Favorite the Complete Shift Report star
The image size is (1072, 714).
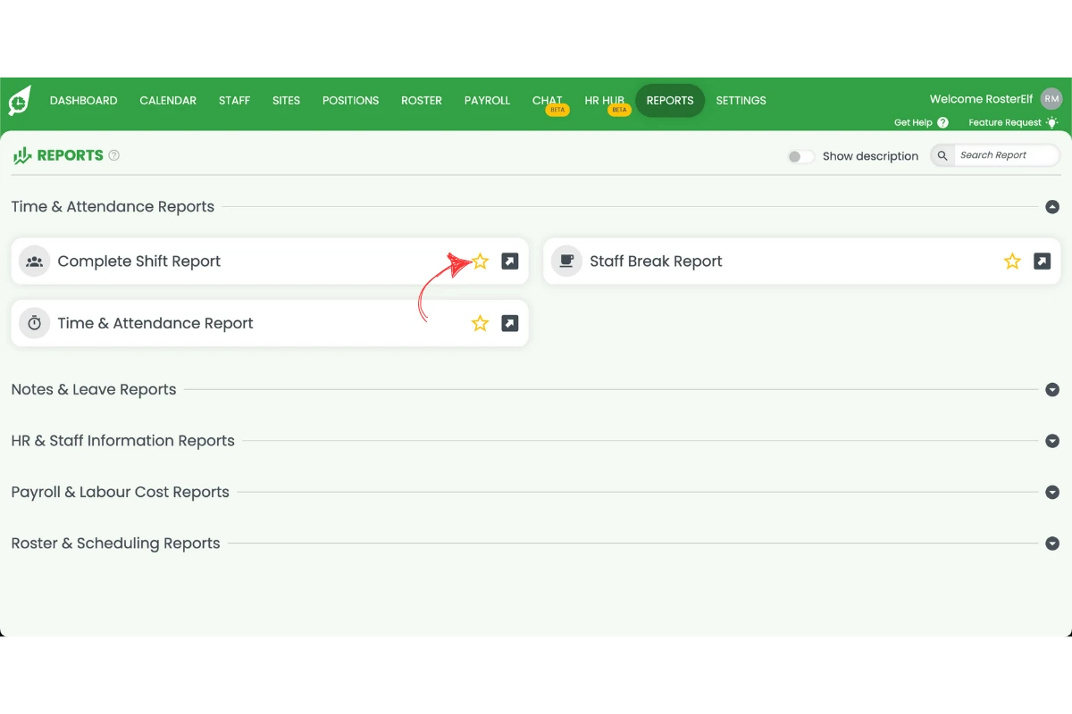(x=481, y=262)
